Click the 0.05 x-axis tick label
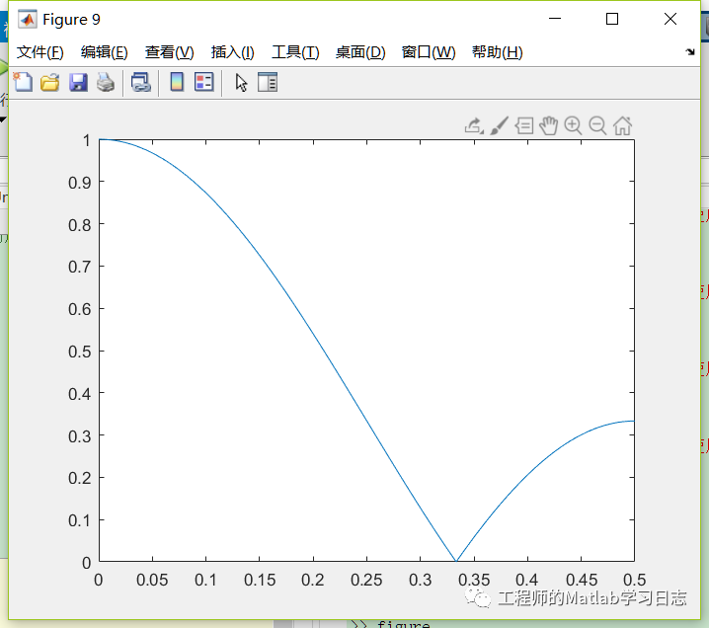Viewport: 709px width, 628px height. pyautogui.click(x=152, y=580)
